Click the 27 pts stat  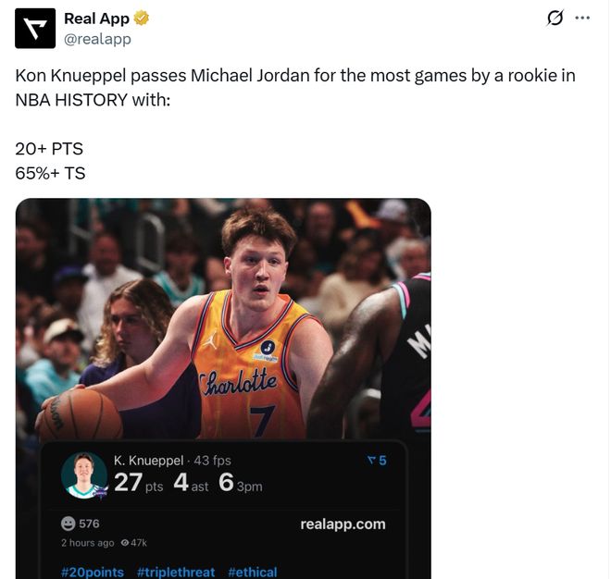click(138, 483)
